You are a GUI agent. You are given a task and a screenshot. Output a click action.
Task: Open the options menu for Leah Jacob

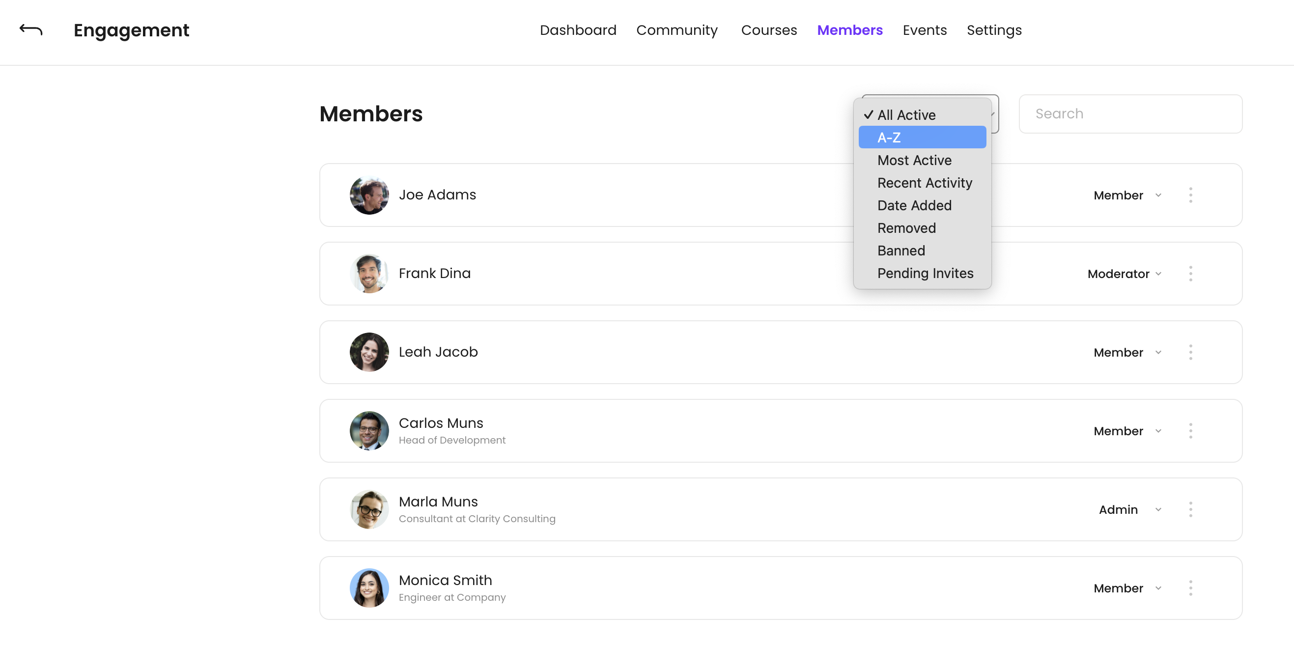(x=1191, y=352)
